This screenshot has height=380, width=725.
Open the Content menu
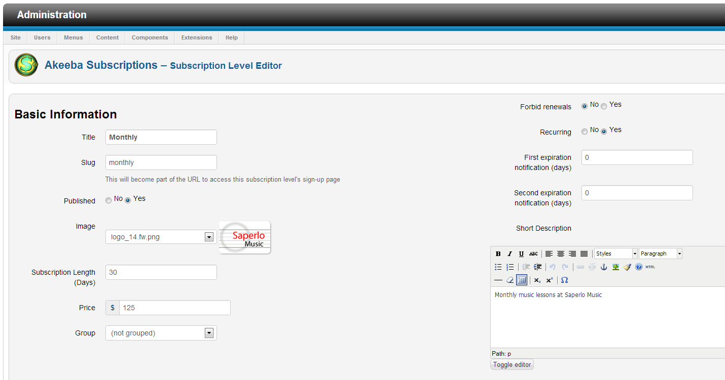pos(107,37)
